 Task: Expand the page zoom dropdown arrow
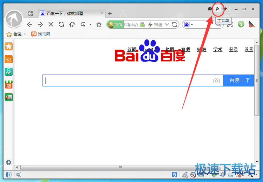tap(256, 175)
